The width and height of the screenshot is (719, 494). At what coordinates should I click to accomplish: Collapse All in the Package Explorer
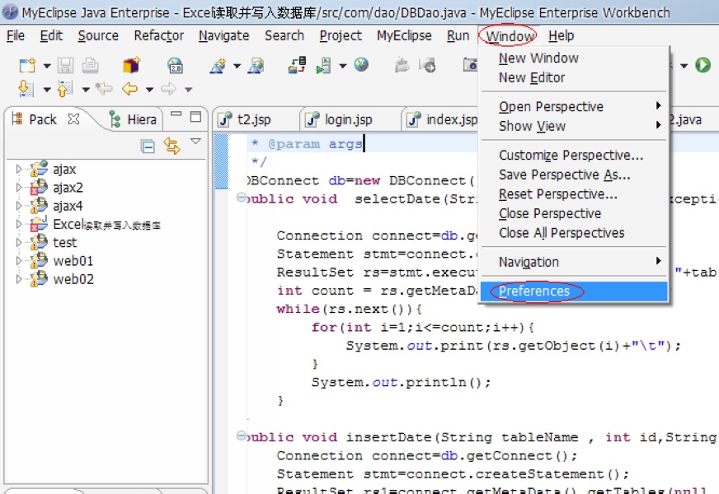(x=148, y=146)
